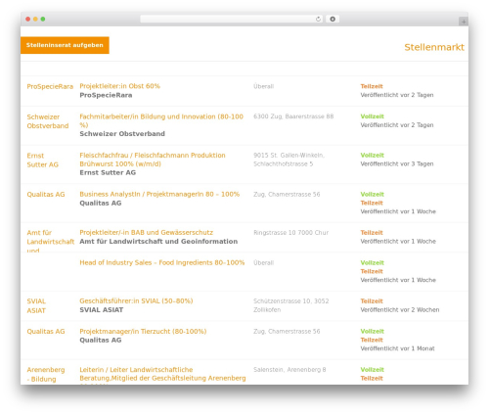This screenshot has width=489, height=414.
Task: Click Vollzeit tag of Business AnalystIn listing
Action: pyautogui.click(x=372, y=194)
